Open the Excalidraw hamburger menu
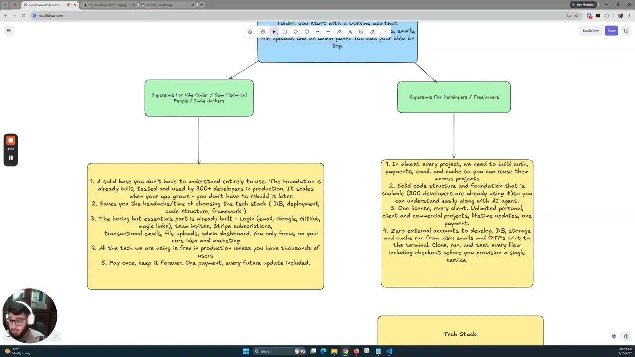 click(8, 31)
